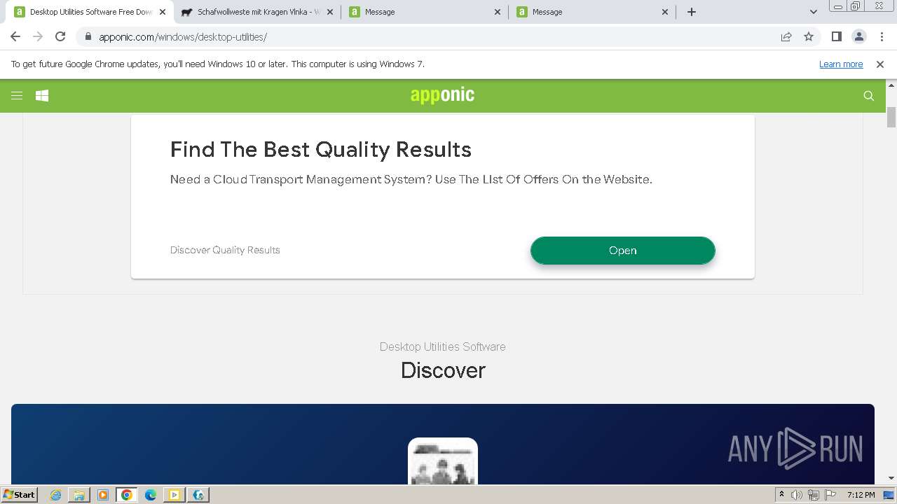
Task: Go to the apponic home logo
Action: [x=442, y=95]
